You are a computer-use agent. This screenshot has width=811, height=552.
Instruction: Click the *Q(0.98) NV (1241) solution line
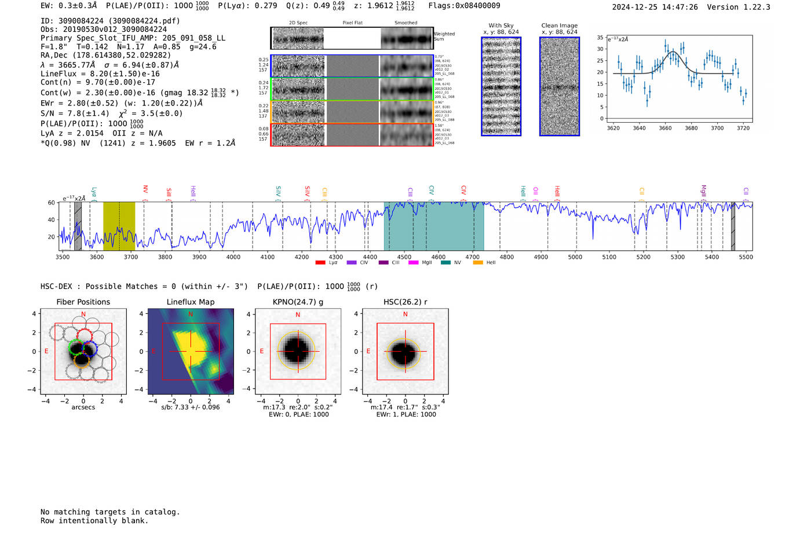[x=138, y=143]
